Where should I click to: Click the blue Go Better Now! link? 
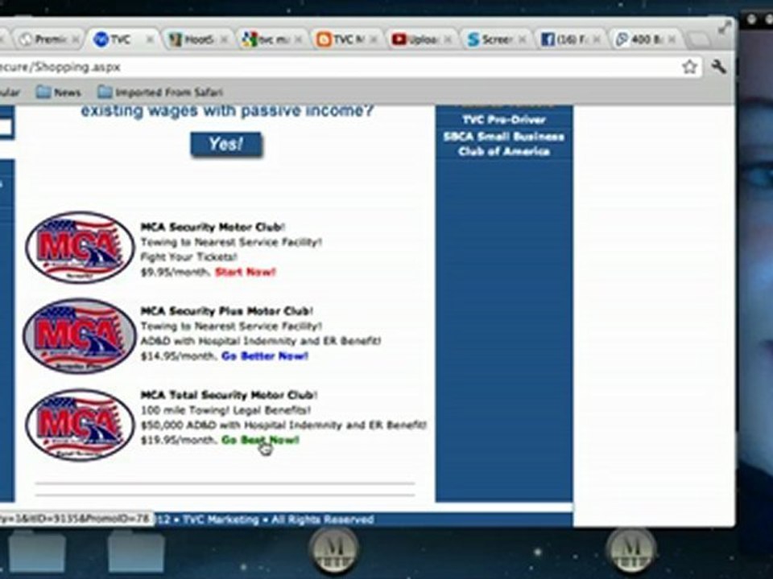265,356
